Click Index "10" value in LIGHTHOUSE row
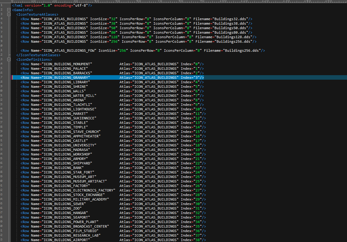Image resolution: width=347 pixels, height=242 pixels. [x=198, y=109]
